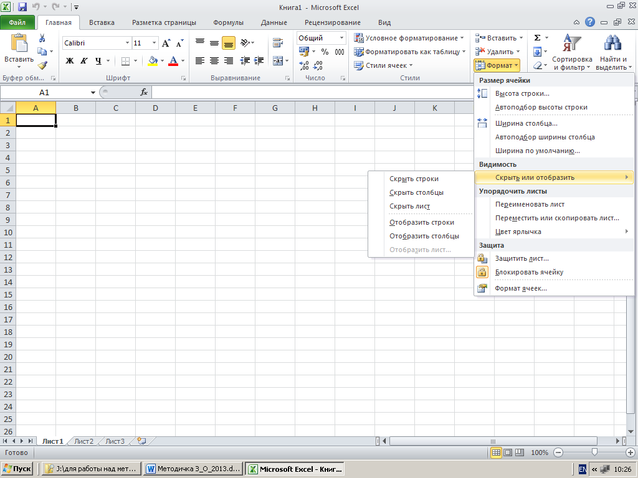638x478 pixels.
Task: Click the Удалить cells button
Action: coord(498,52)
